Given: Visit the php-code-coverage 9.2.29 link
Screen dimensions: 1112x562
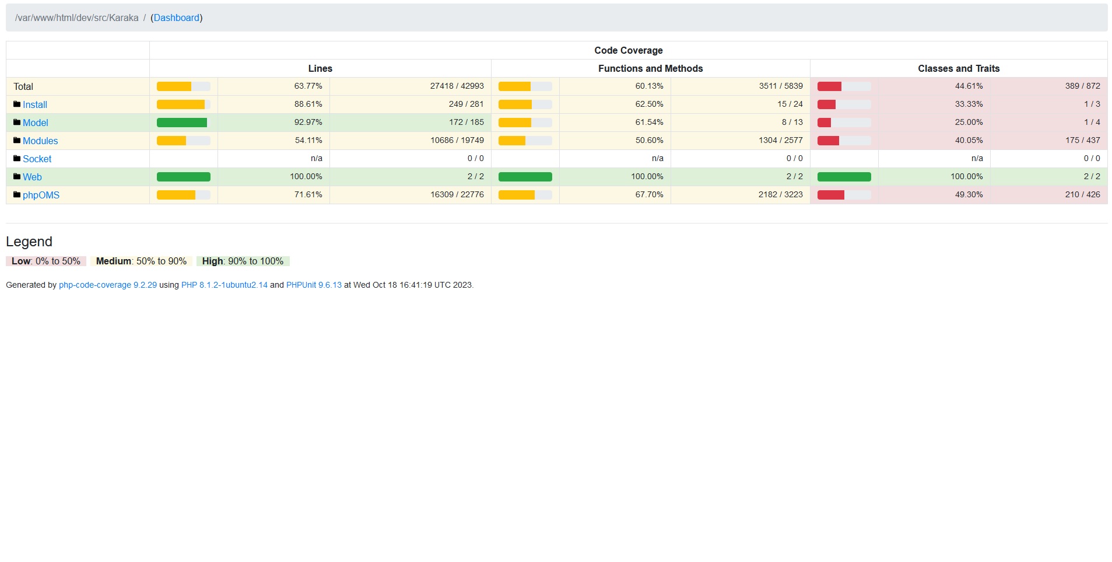Looking at the screenshot, I should pyautogui.click(x=108, y=285).
